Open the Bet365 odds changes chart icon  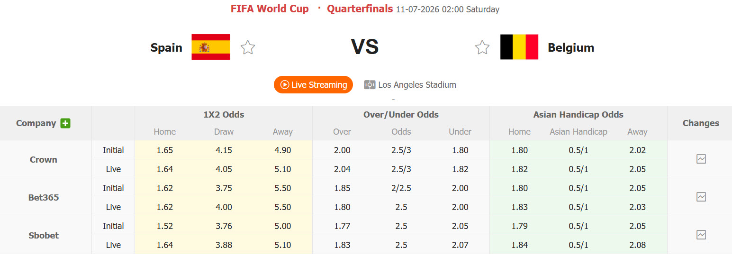coord(701,197)
